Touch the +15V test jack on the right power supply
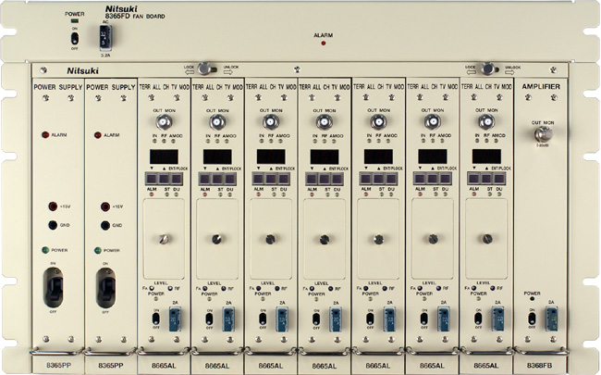The width and height of the screenshot is (601, 375). (105, 206)
